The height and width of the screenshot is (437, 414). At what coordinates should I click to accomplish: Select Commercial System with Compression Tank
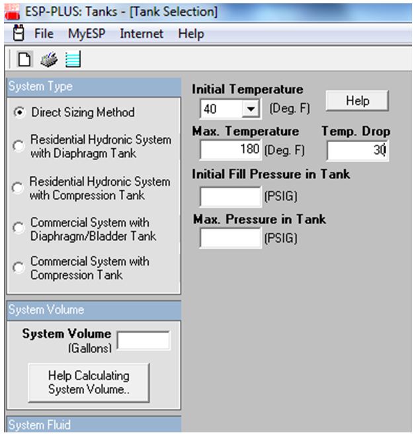[x=19, y=268]
